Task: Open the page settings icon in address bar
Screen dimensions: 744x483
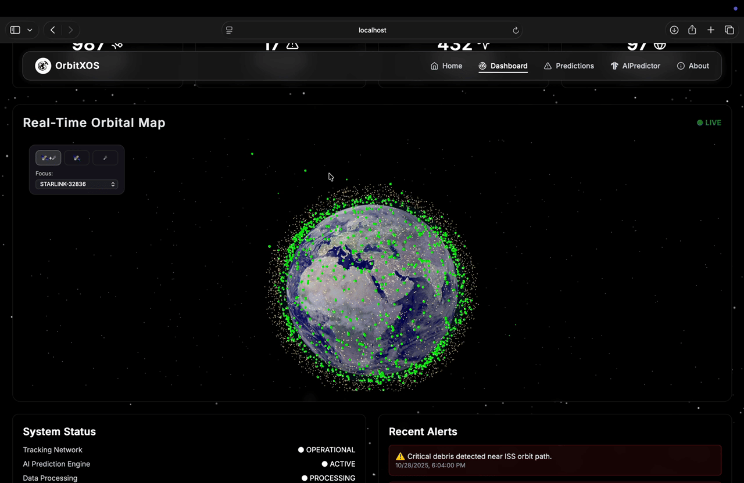Action: pos(230,30)
